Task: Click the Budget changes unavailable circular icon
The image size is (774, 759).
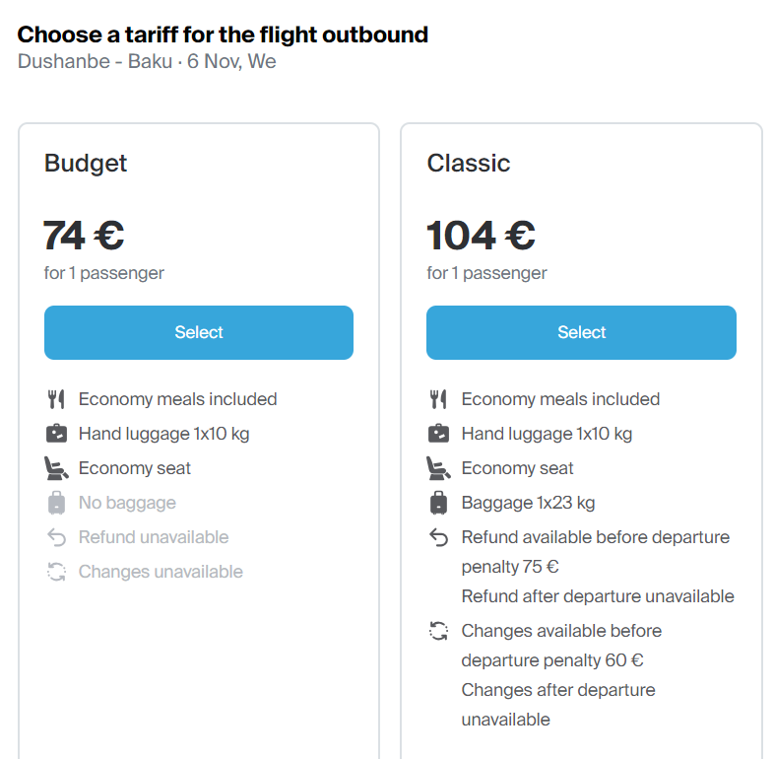Action: pyautogui.click(x=56, y=572)
